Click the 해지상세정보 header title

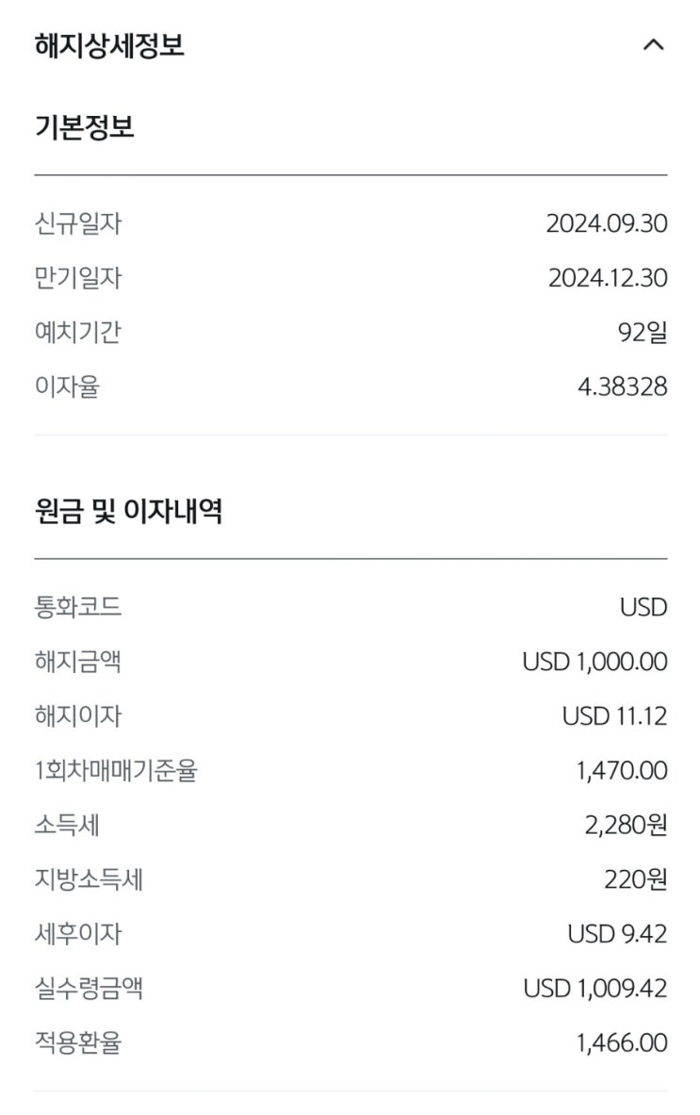pos(109,45)
